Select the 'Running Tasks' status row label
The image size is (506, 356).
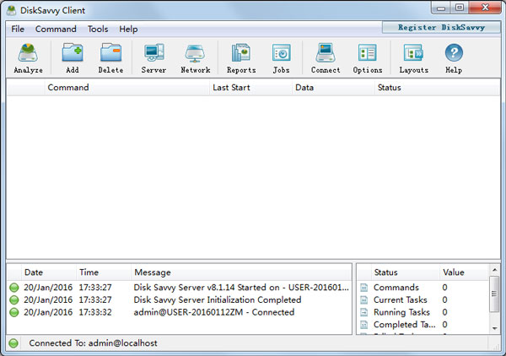pyautogui.click(x=401, y=312)
